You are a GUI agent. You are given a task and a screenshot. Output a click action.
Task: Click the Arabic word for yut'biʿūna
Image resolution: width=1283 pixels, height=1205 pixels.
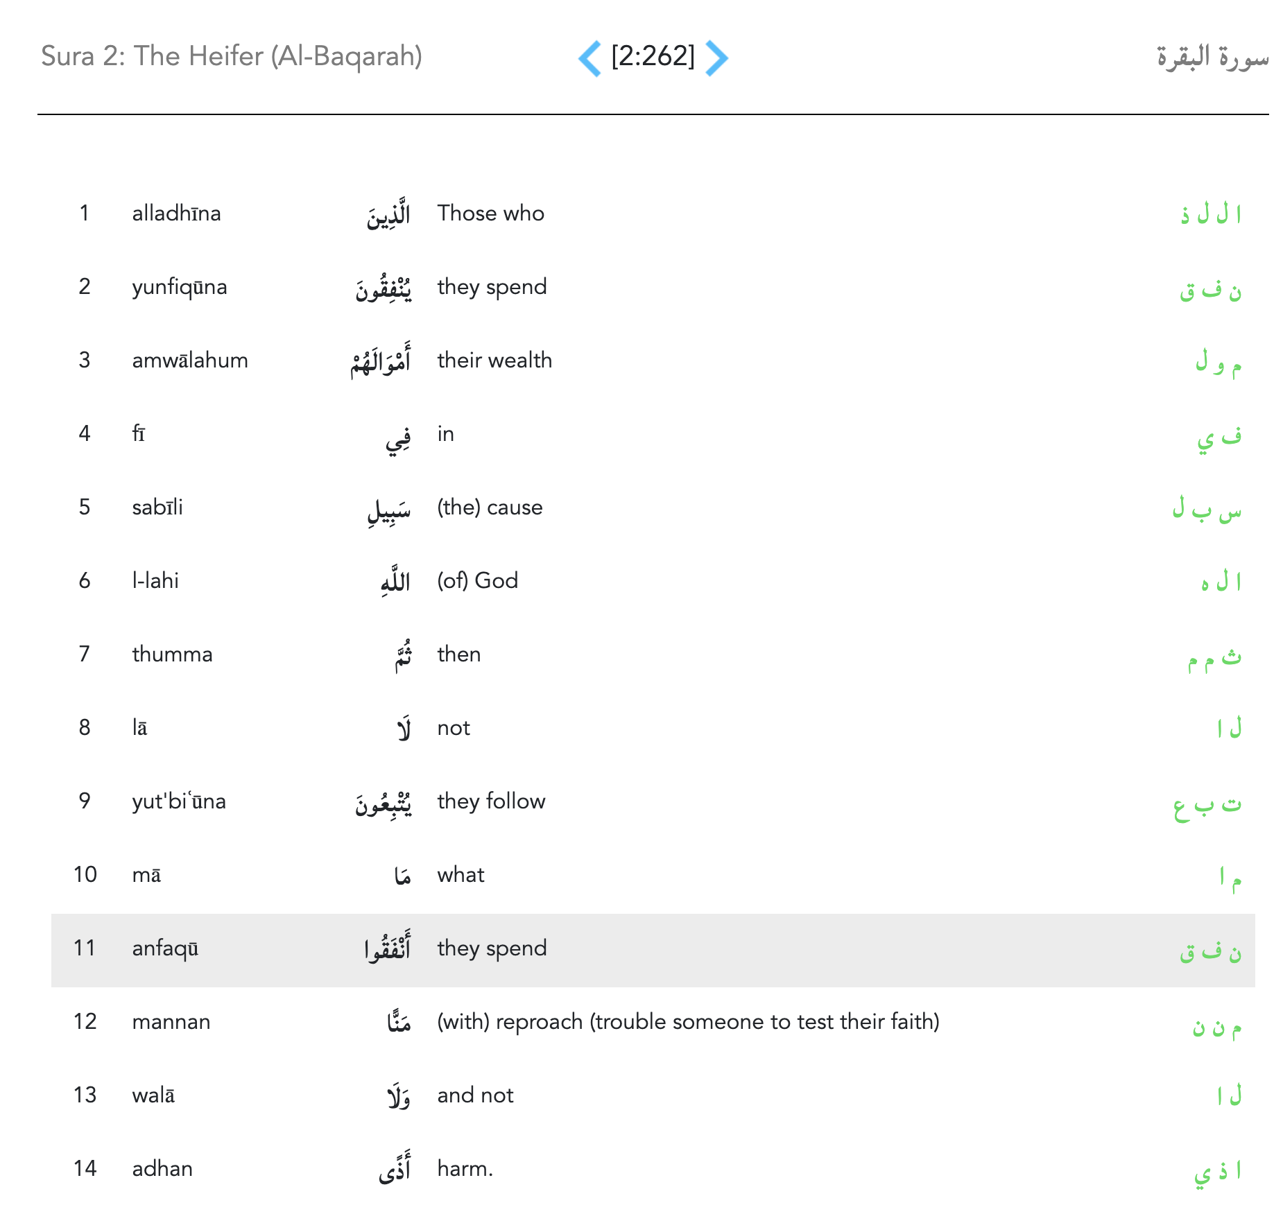tap(383, 803)
